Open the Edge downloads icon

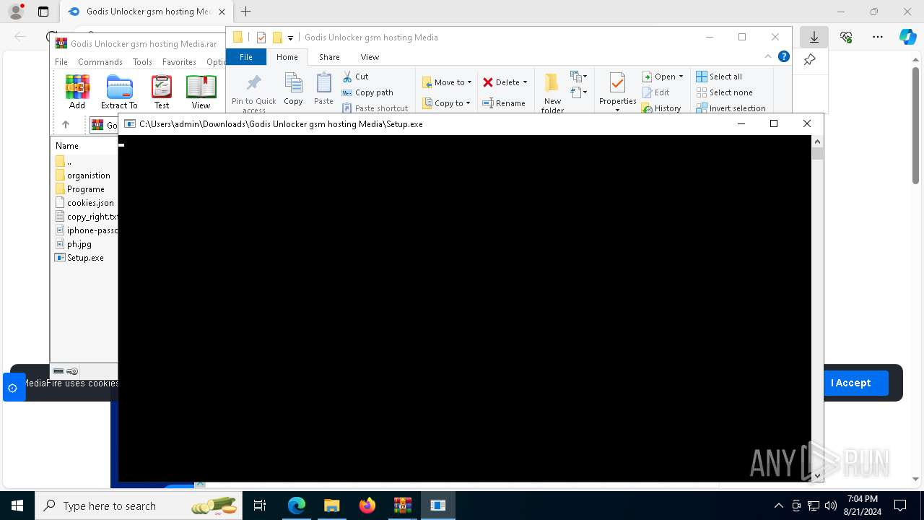tap(814, 37)
